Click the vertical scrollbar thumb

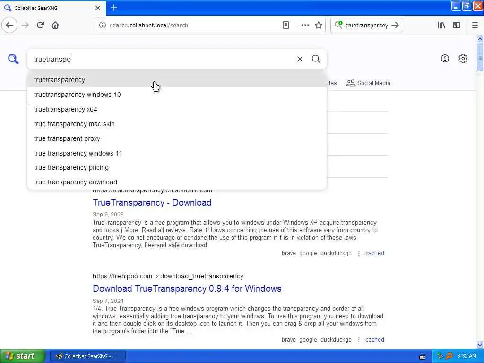(x=480, y=58)
